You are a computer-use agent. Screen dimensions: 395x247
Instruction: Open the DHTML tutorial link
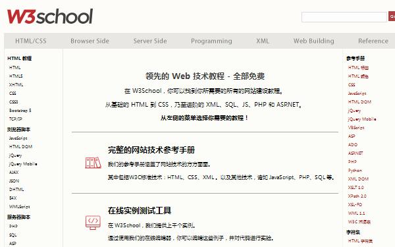(16, 190)
